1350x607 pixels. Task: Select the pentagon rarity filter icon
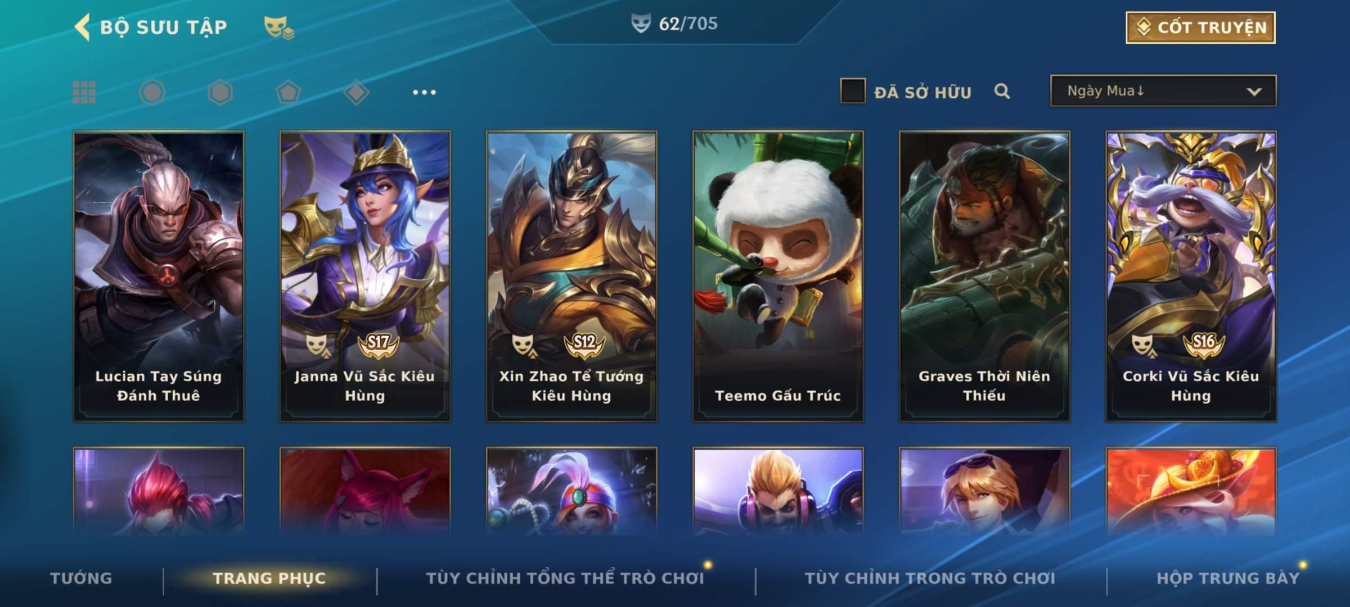(288, 92)
